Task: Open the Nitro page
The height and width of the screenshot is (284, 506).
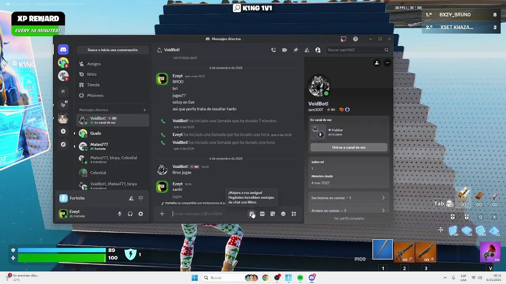Action: pyautogui.click(x=113, y=74)
